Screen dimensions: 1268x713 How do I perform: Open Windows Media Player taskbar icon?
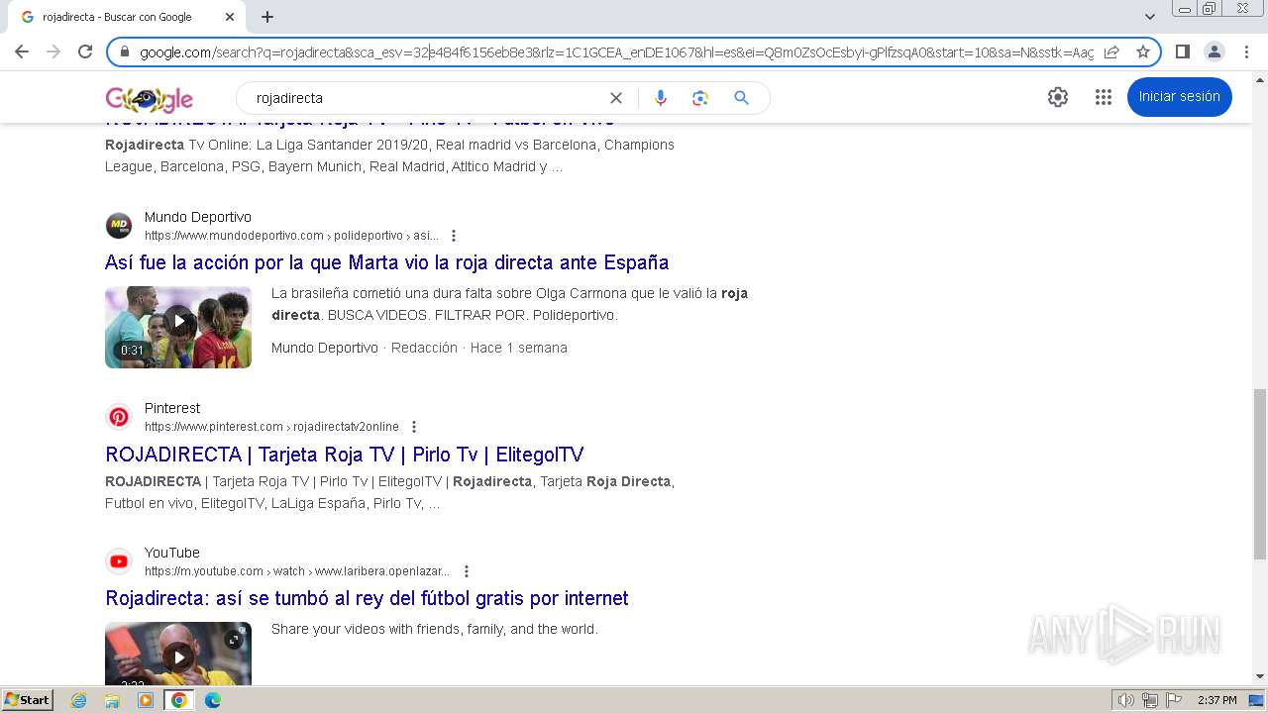coord(146,700)
